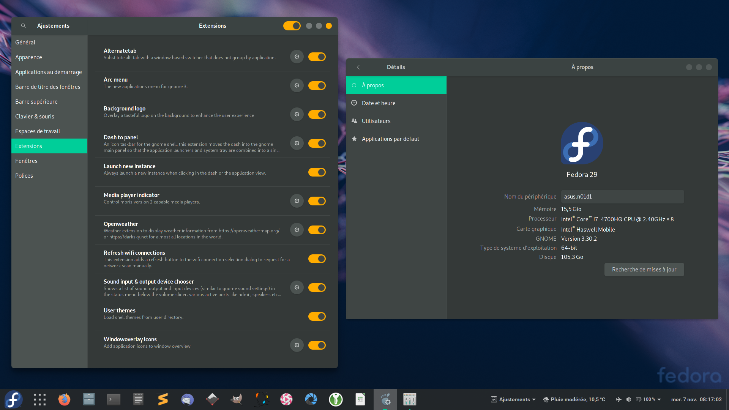Open the system status menu arrow
The height and width of the screenshot is (410, 729).
(659, 399)
